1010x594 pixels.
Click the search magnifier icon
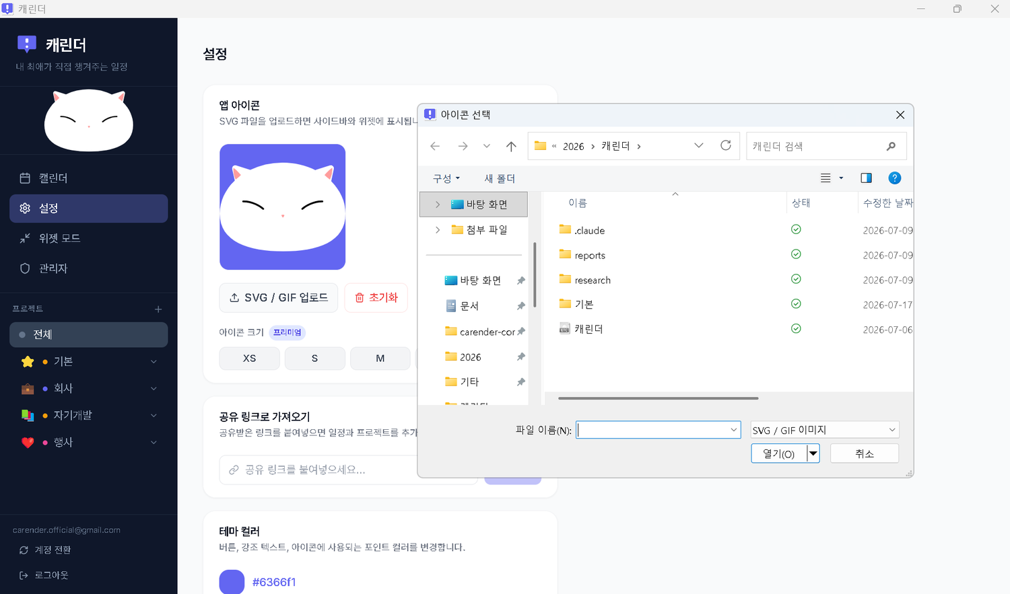point(891,147)
